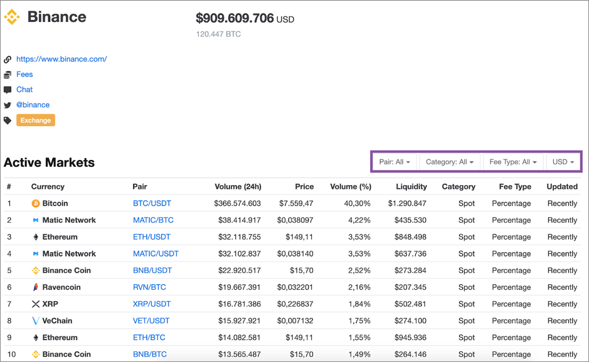589x362 pixels.
Task: Open the Category: All filter dropdown
Action: [450, 162]
